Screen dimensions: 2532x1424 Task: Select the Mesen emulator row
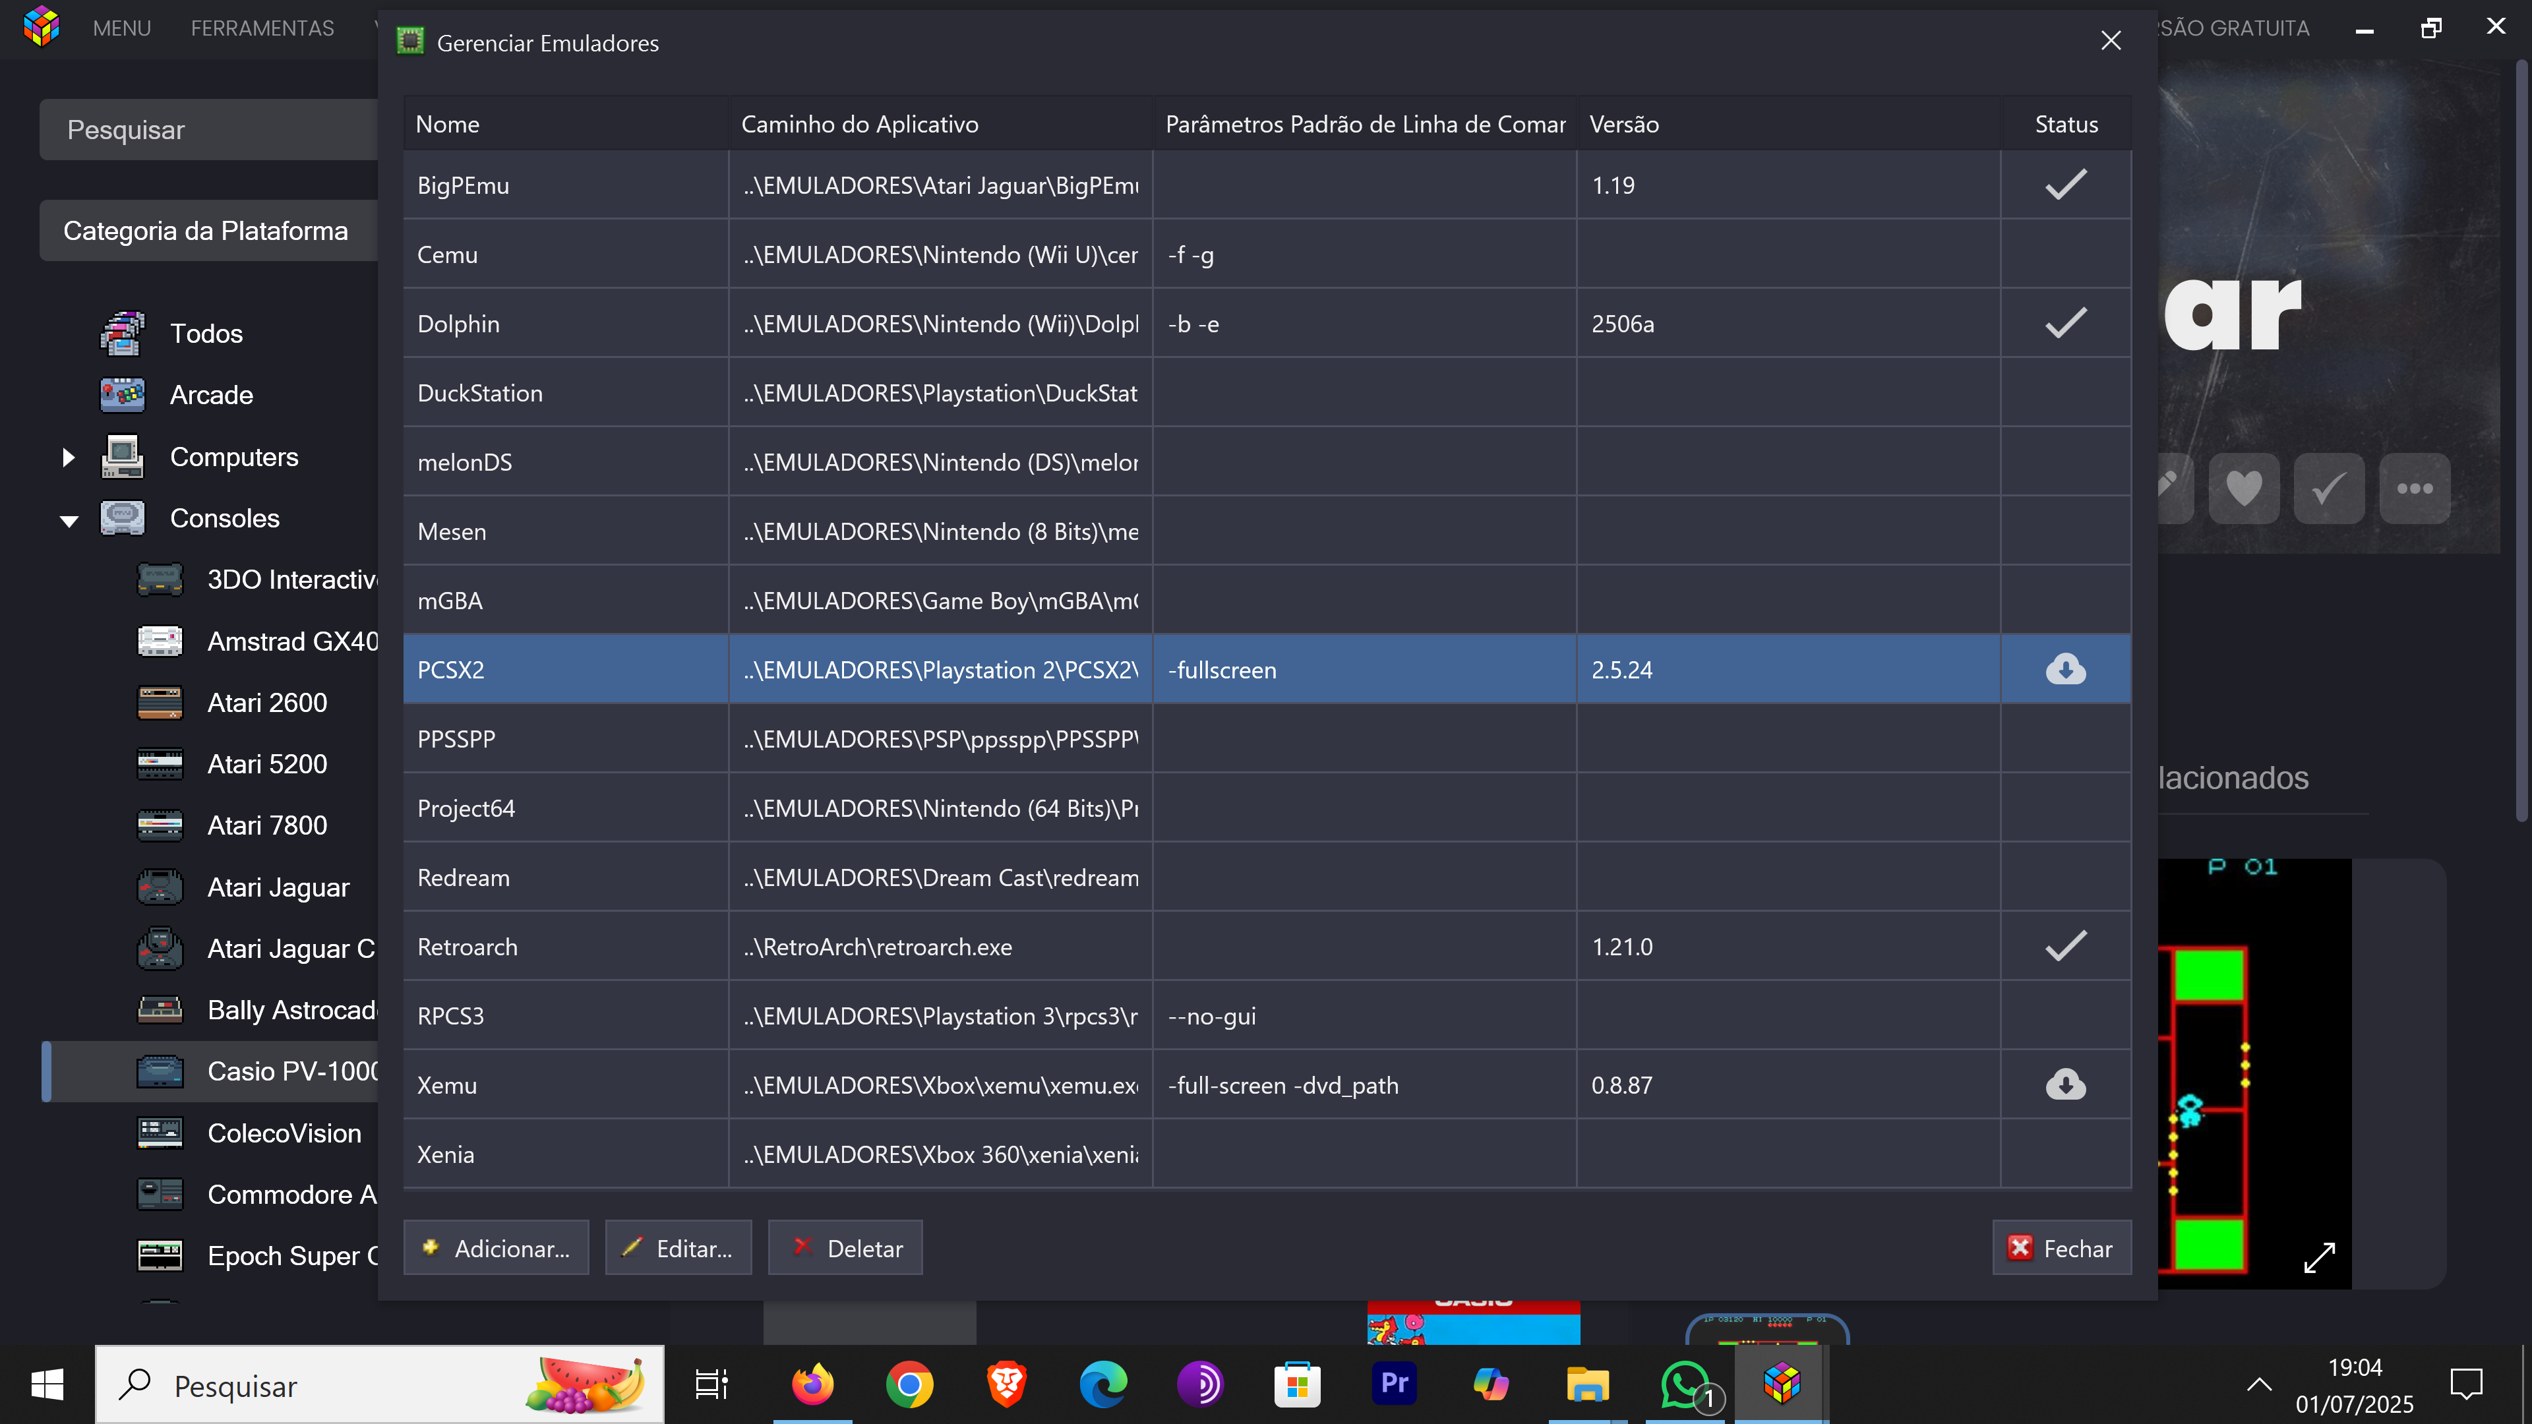point(1267,531)
